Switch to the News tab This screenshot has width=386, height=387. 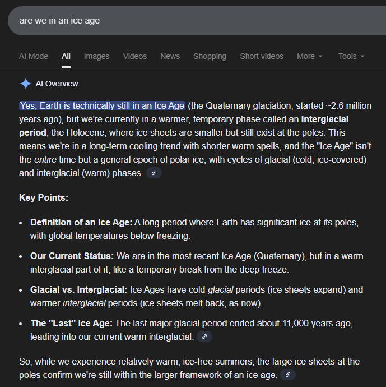tap(170, 56)
